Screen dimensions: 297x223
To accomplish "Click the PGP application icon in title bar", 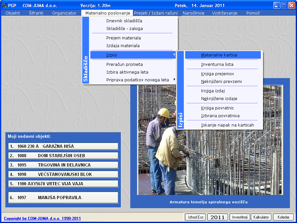I will click(x=4, y=5).
